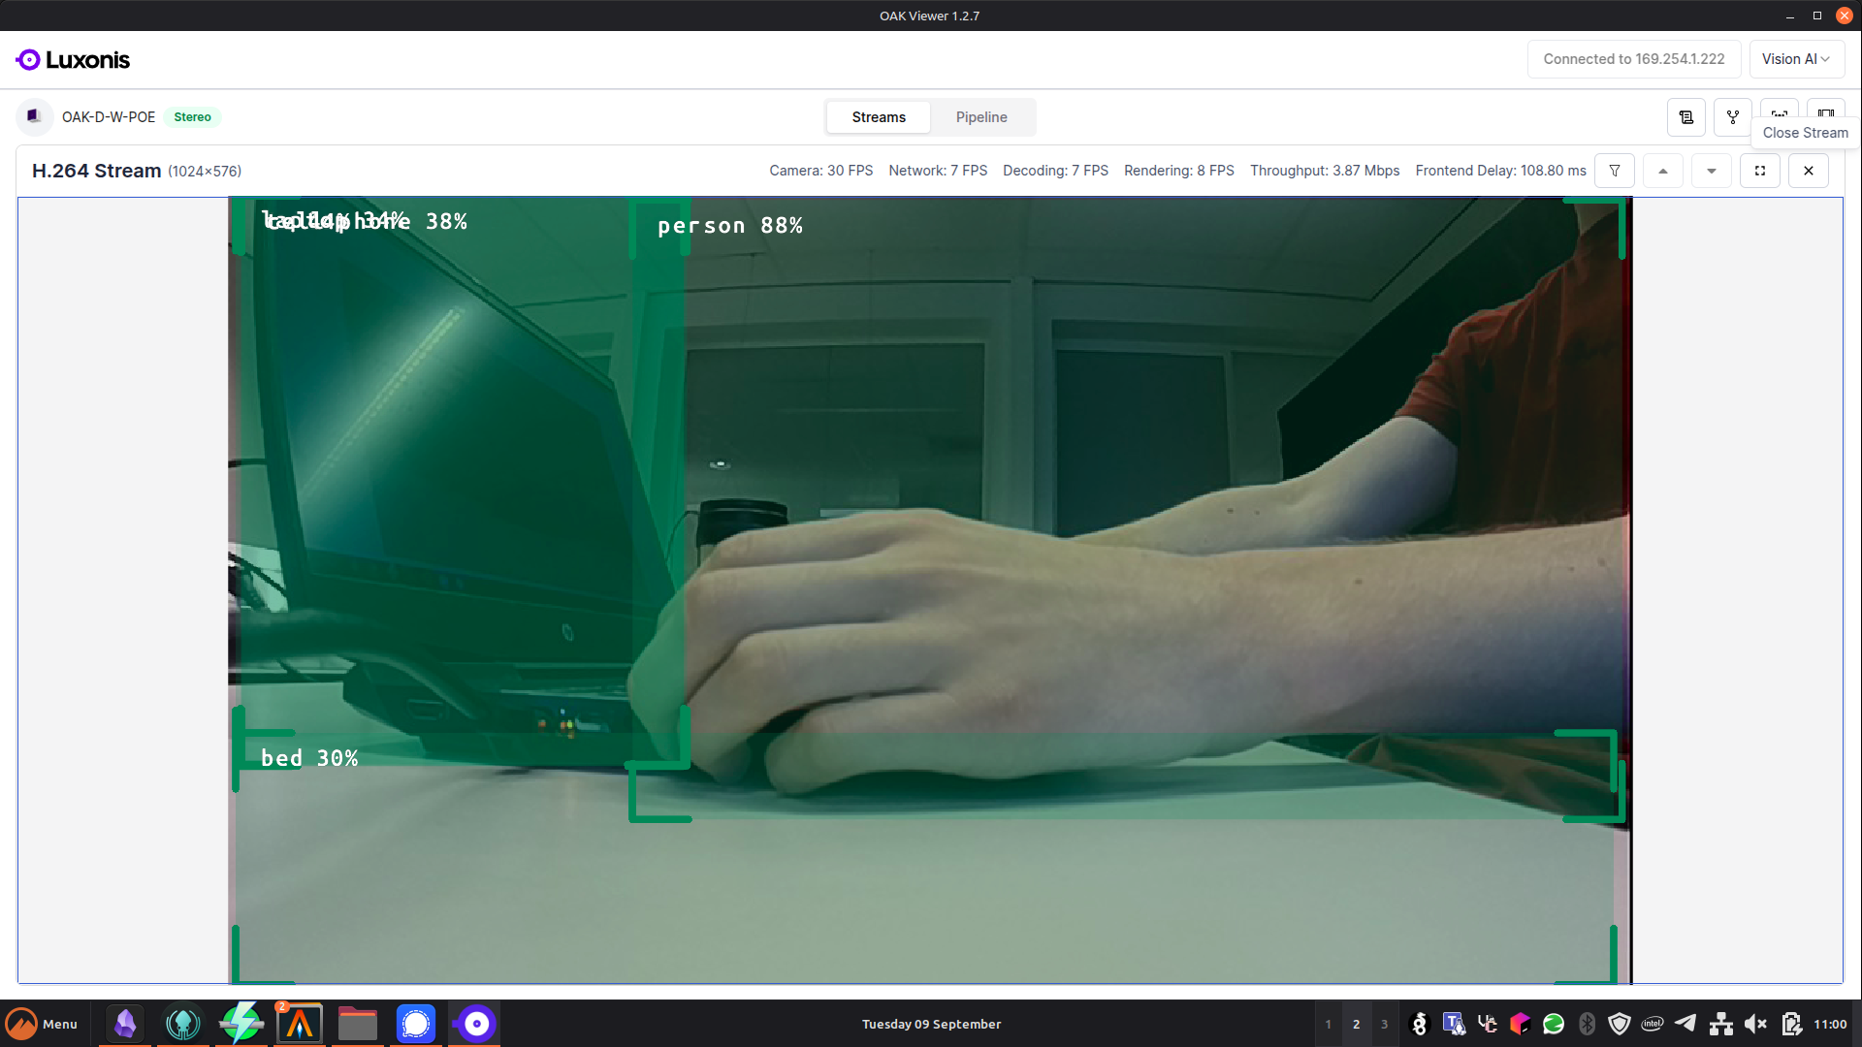Open the Telegram tray icon
This screenshot has height=1047, width=1862.
[1685, 1024]
